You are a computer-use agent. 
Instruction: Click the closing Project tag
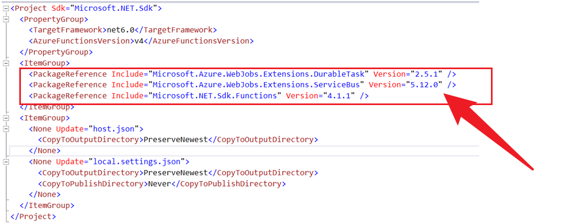coord(33,216)
